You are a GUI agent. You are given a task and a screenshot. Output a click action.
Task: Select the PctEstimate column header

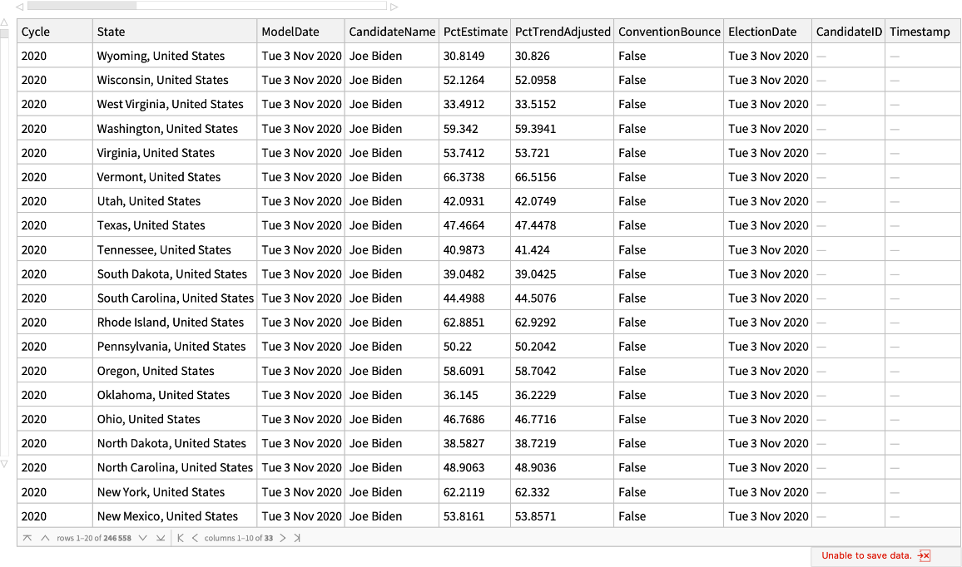point(474,32)
